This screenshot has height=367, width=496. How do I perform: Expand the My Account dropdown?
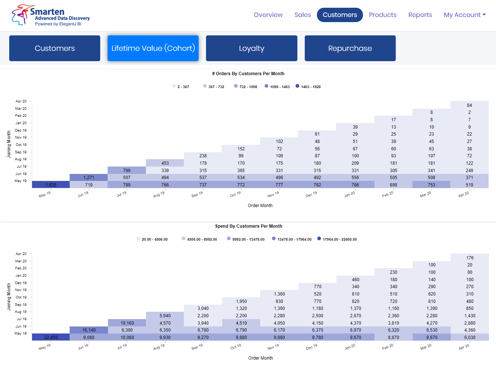tap(465, 15)
